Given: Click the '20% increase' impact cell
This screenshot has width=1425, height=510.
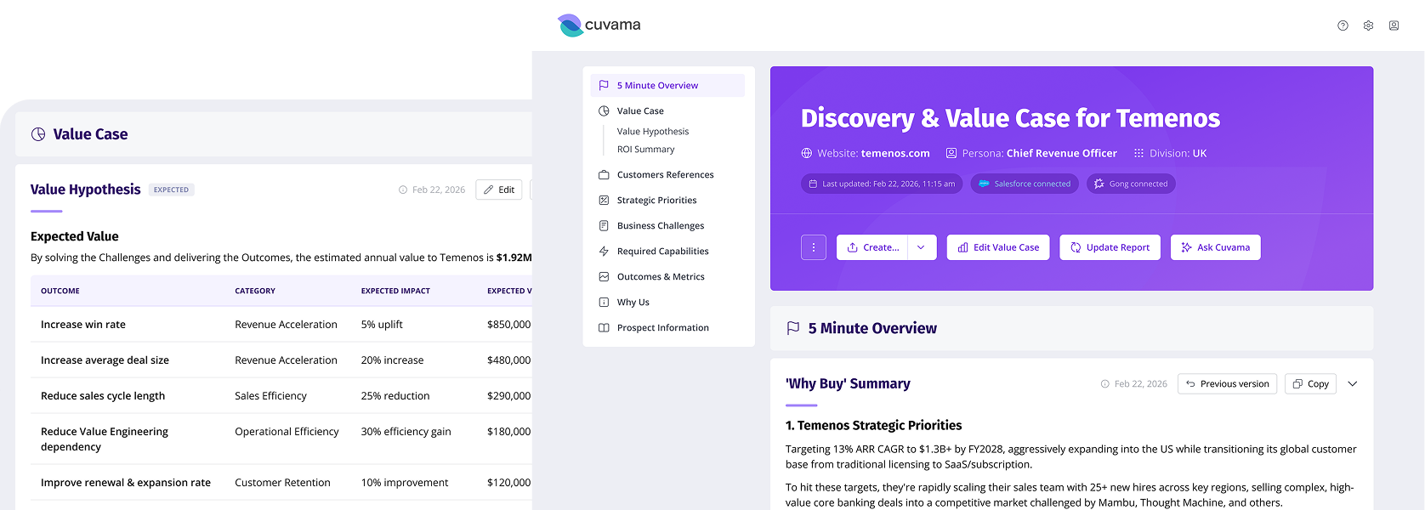Looking at the screenshot, I should coord(392,360).
